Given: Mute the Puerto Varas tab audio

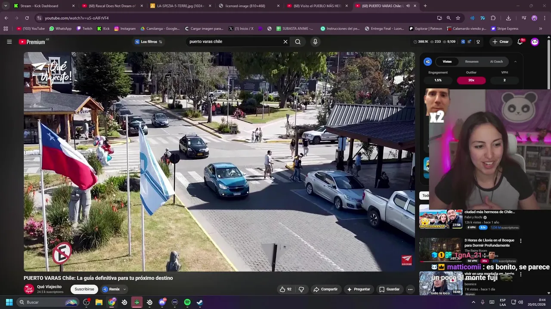Looking at the screenshot, I should click(408, 6).
